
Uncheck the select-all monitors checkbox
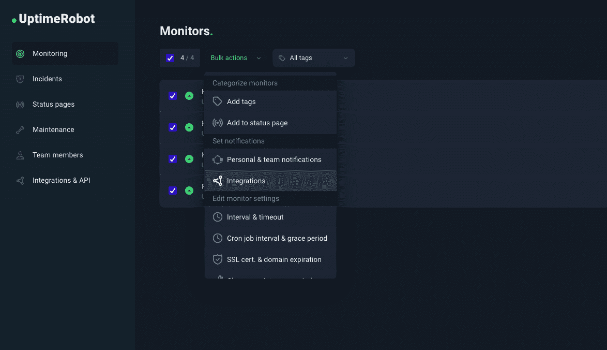tap(170, 57)
